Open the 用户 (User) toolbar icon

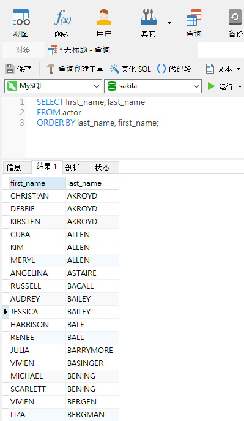(x=103, y=24)
